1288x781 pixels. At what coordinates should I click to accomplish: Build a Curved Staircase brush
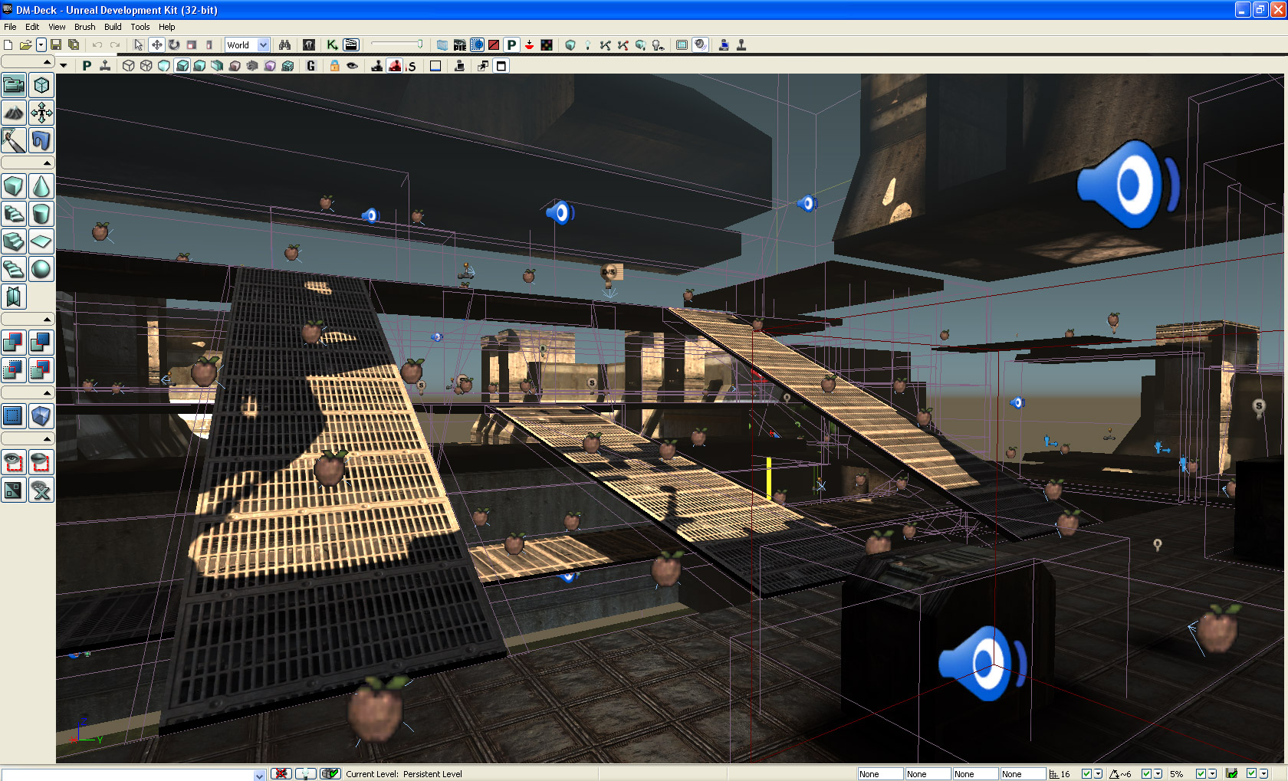tap(14, 214)
